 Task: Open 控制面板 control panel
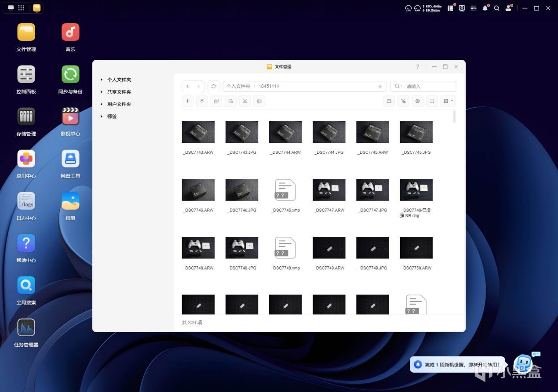pyautogui.click(x=26, y=75)
